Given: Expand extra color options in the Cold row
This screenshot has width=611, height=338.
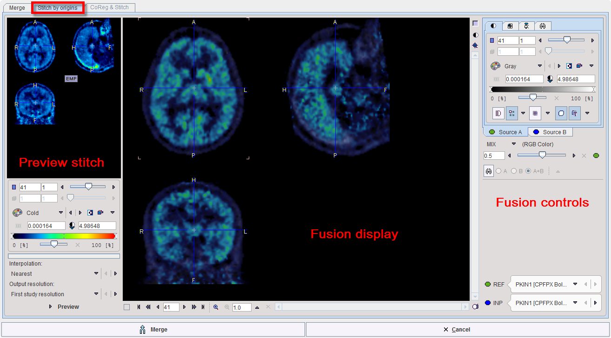Looking at the screenshot, I should click(112, 213).
